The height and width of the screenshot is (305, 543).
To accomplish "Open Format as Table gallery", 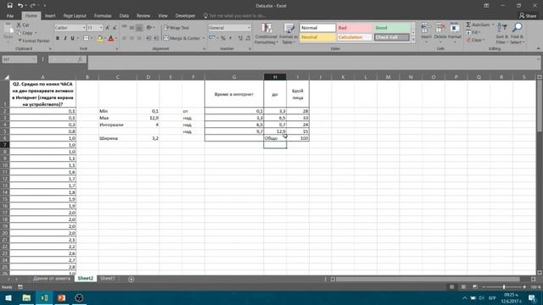I will pyautogui.click(x=288, y=34).
